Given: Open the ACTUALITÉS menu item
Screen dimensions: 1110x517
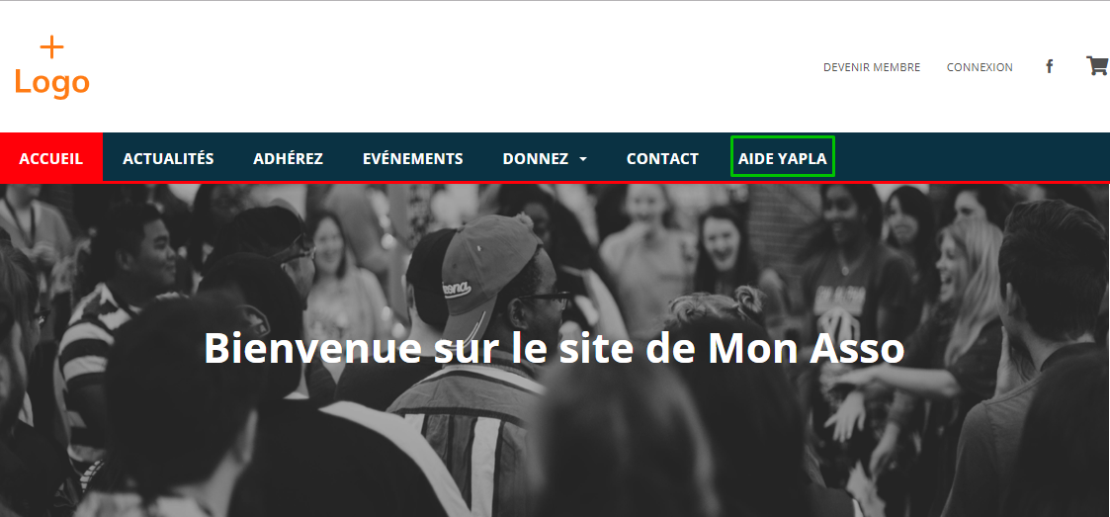Looking at the screenshot, I should click(x=168, y=158).
